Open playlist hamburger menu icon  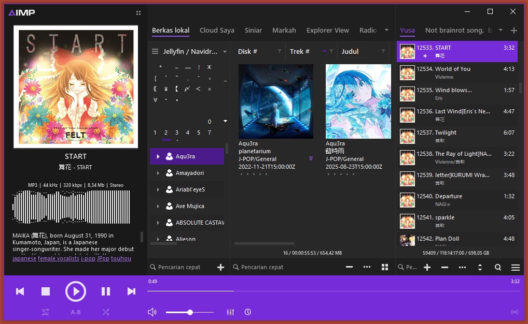(516, 268)
